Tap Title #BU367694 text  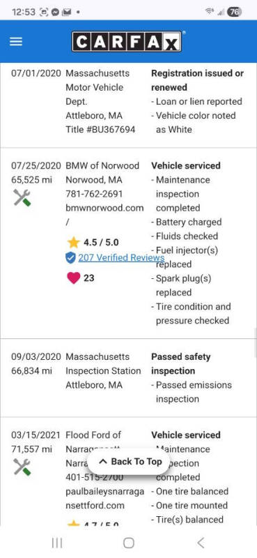100,130
